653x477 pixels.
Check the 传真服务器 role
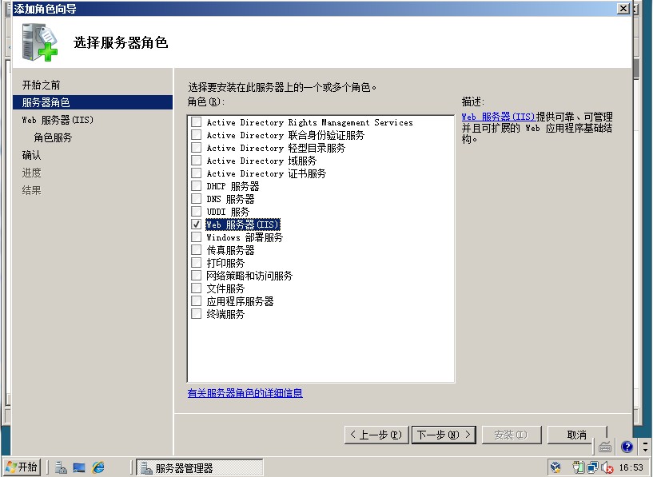pos(196,250)
